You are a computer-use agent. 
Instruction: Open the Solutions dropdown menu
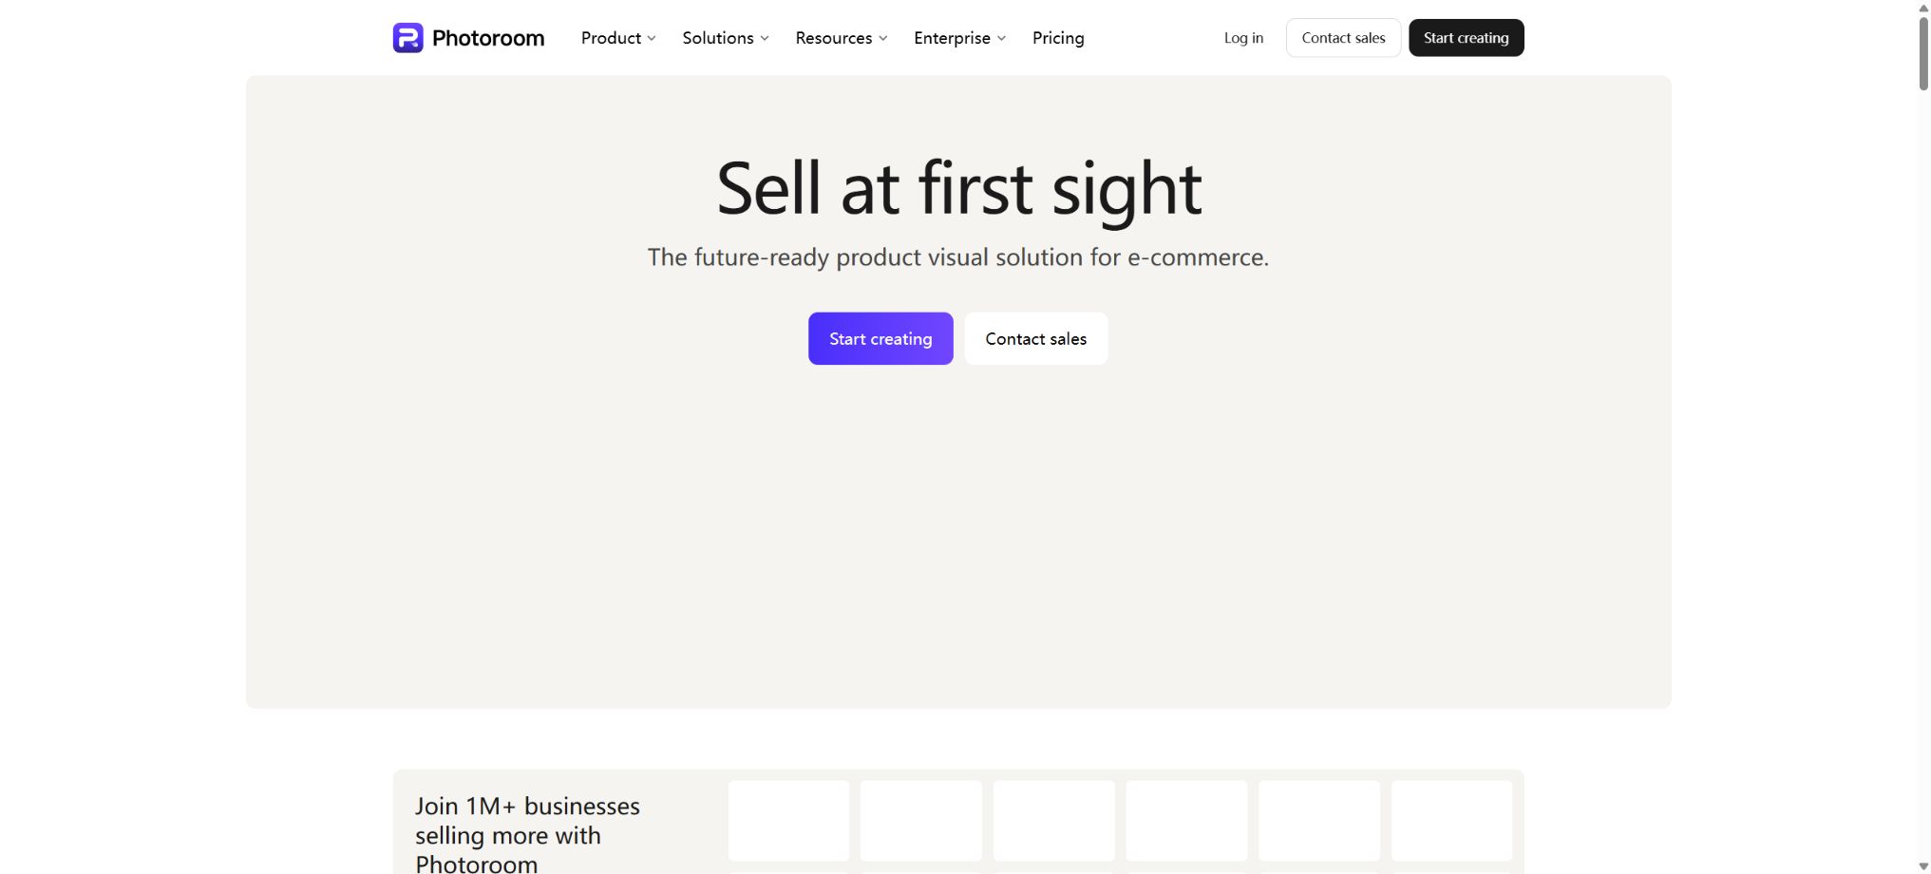tap(726, 38)
